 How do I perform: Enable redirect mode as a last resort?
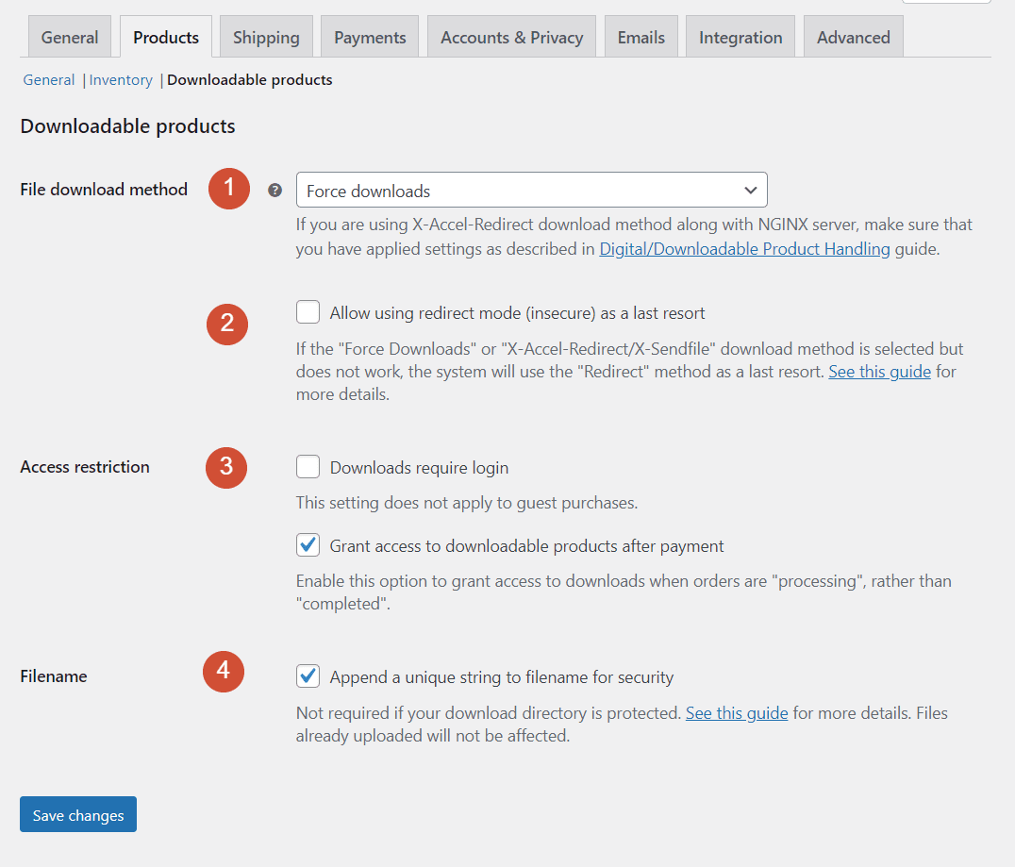pyautogui.click(x=307, y=311)
